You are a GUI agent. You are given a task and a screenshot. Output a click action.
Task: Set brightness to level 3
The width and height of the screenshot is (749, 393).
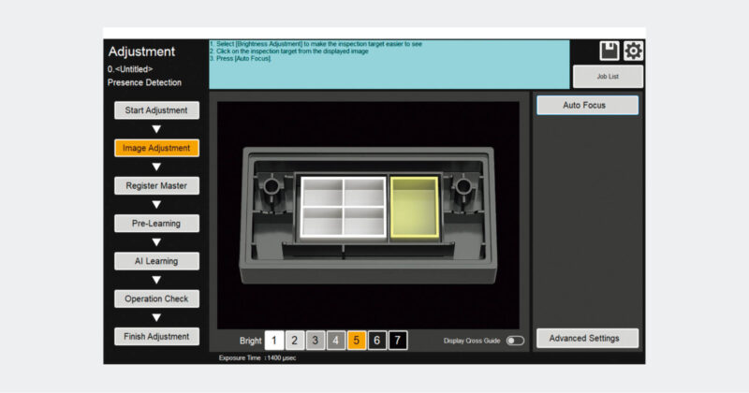click(x=316, y=341)
